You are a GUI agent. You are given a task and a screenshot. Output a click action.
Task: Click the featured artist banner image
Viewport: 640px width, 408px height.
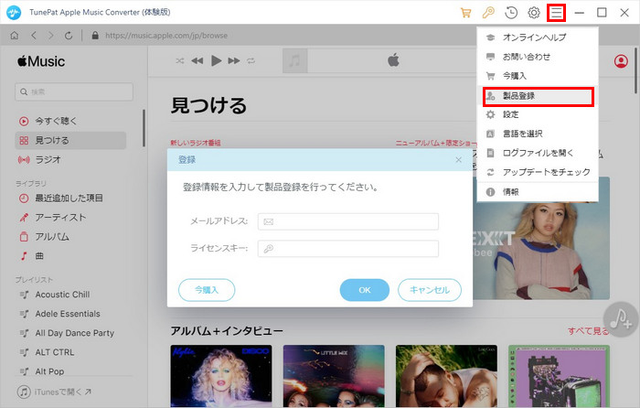(x=541, y=251)
